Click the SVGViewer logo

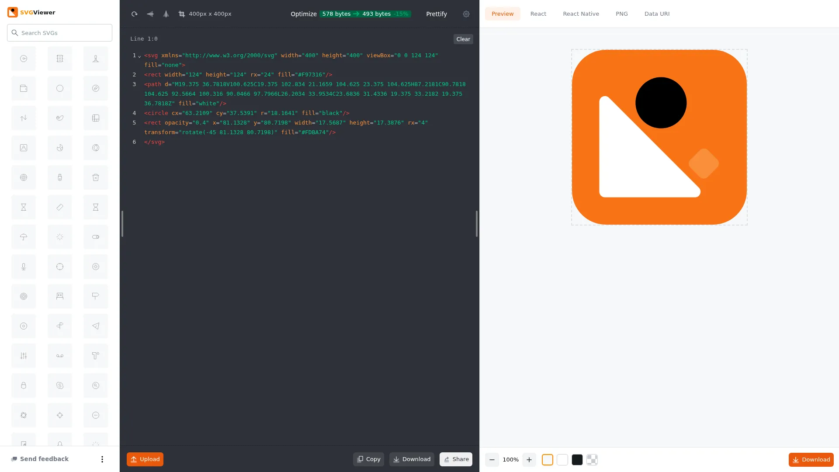(31, 12)
